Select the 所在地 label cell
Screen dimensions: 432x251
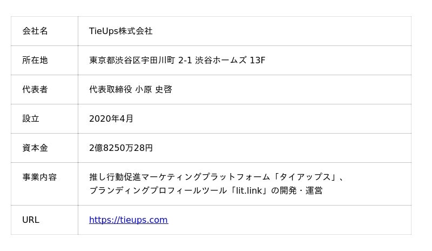[x=35, y=60]
